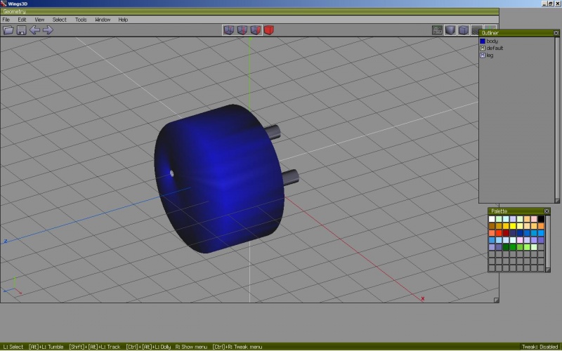Open the Select menu
Screen dimensions: 562x351
(60, 20)
